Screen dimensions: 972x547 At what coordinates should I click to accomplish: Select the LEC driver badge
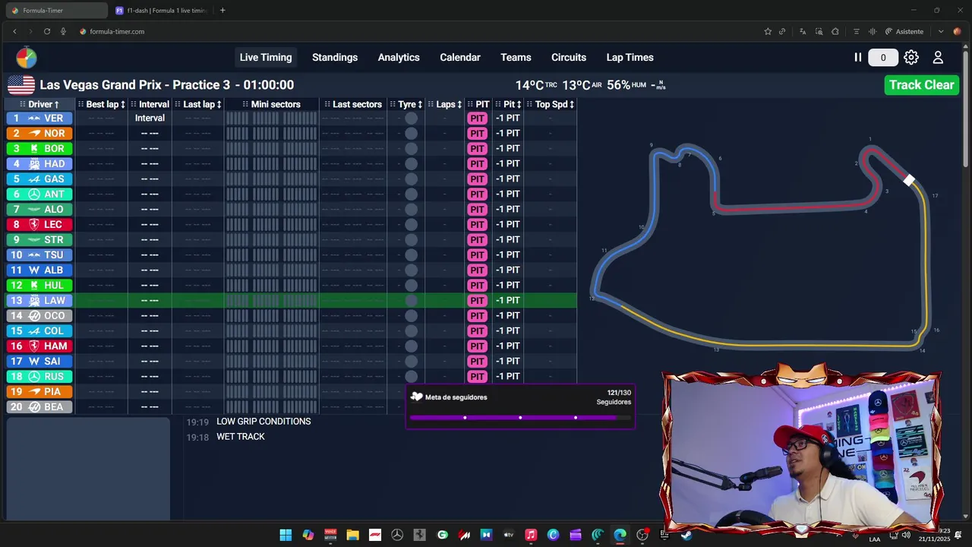pyautogui.click(x=39, y=225)
